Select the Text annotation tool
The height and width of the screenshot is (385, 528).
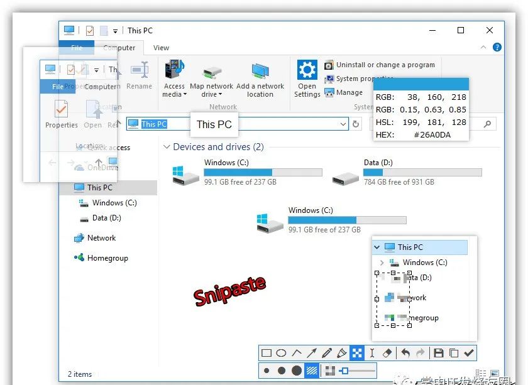[x=371, y=353]
